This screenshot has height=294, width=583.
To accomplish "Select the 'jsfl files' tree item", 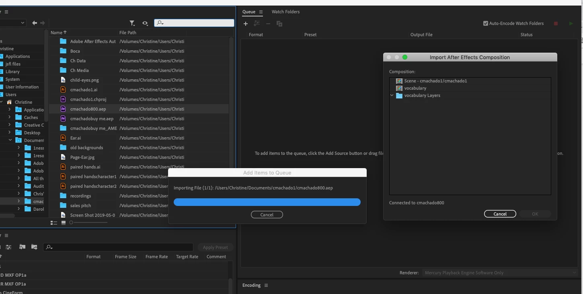I will (13, 64).
